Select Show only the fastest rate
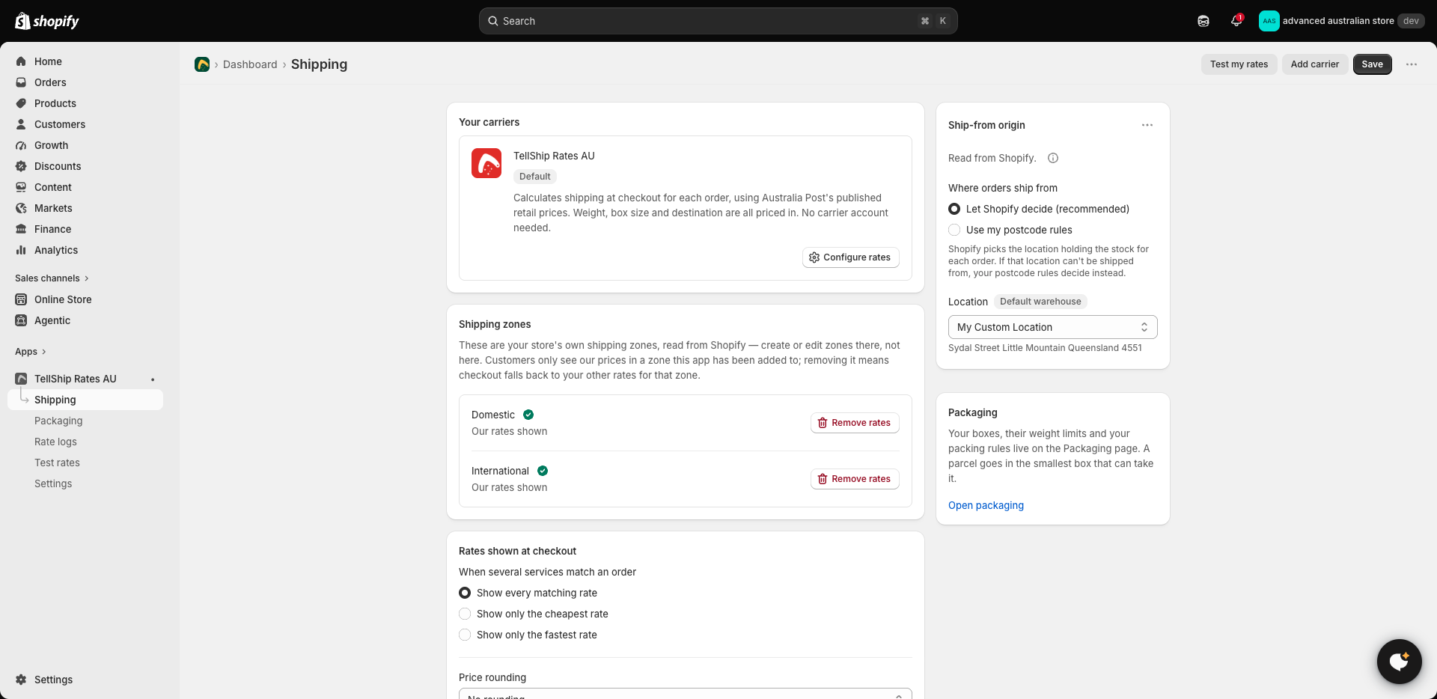Viewport: 1437px width, 699px height. pyautogui.click(x=465, y=635)
